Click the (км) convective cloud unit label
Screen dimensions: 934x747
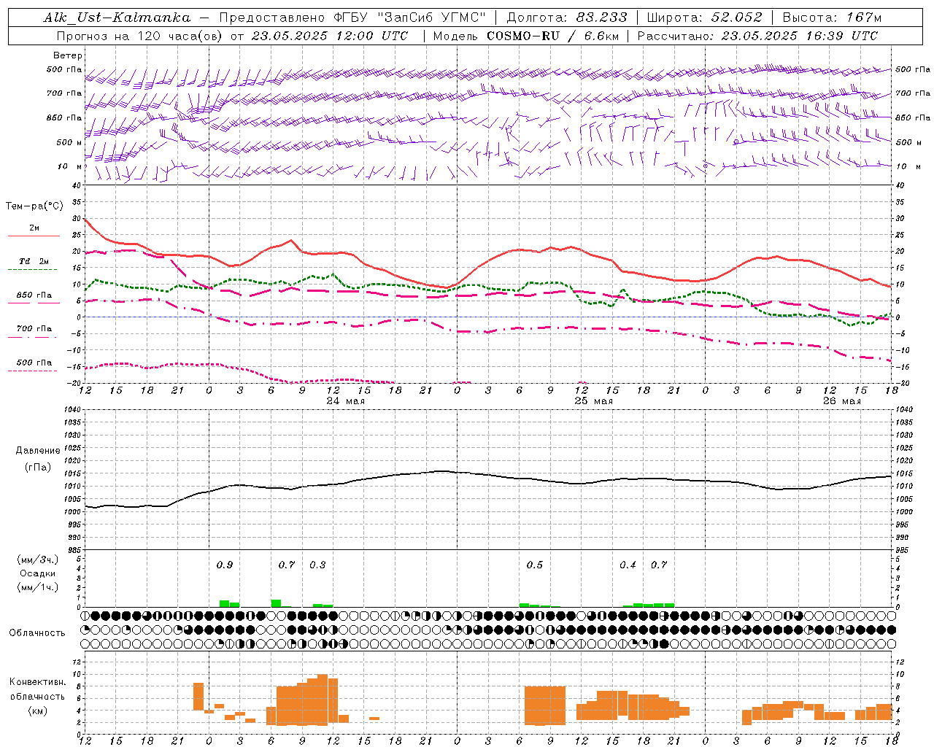37,711
